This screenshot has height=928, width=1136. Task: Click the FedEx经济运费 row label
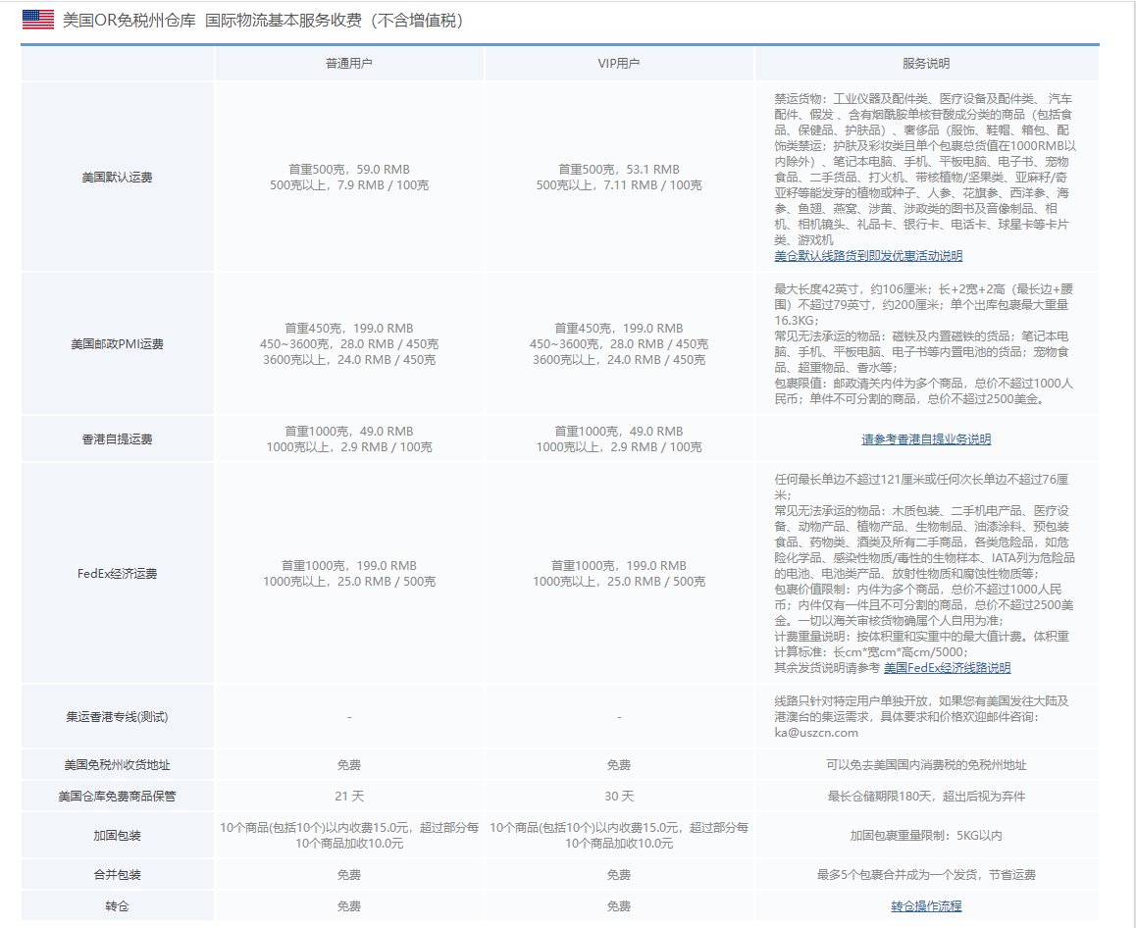coord(117,573)
